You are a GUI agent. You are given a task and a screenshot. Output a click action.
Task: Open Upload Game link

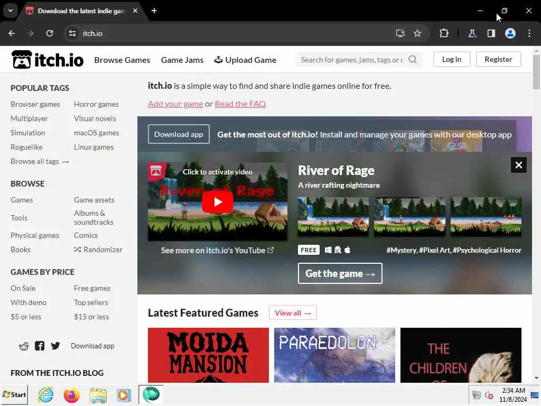tap(245, 60)
